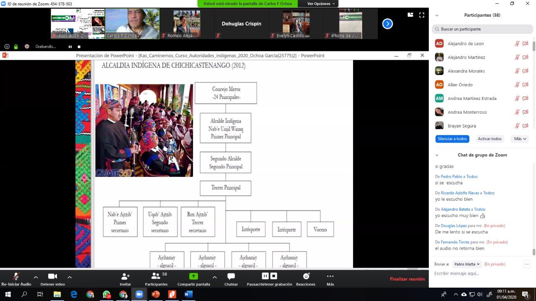Click the meeting info icon near Grabando

[7, 46]
